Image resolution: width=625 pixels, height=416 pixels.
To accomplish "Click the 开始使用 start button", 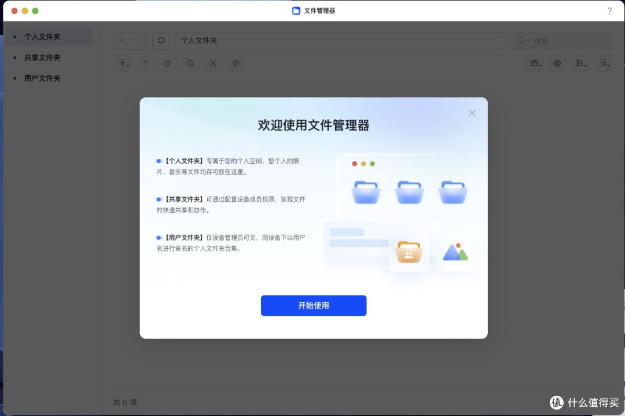I will click(313, 305).
